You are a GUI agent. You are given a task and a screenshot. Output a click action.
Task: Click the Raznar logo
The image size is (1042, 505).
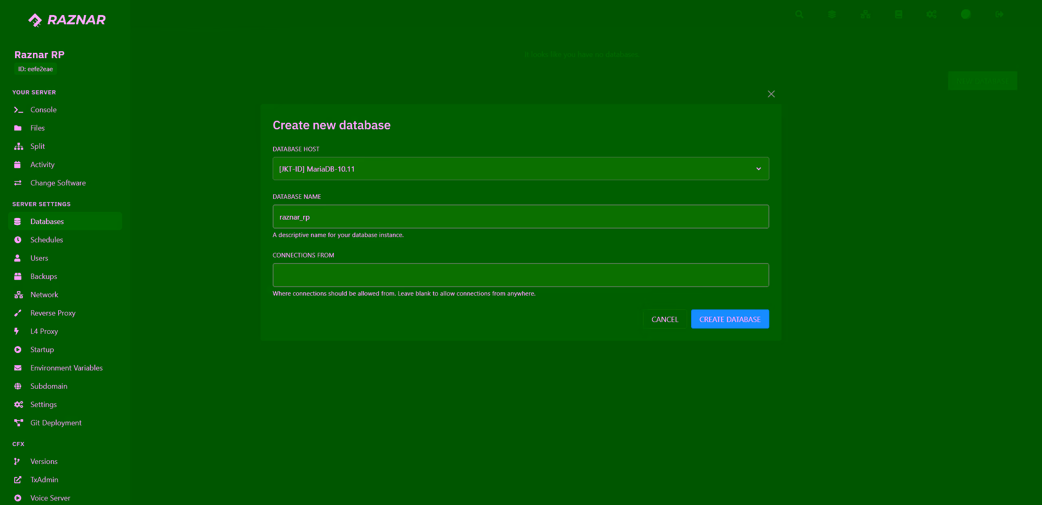click(x=67, y=20)
